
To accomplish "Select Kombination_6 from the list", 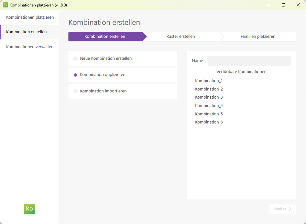I will coord(209,122).
